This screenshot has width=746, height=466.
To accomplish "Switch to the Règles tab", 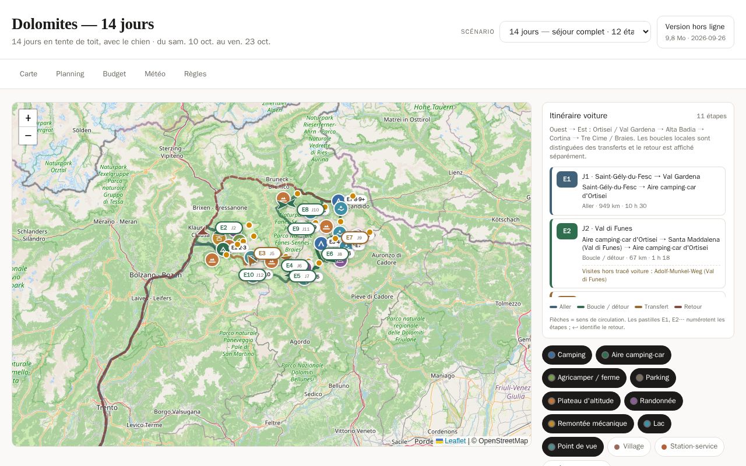I will pyautogui.click(x=195, y=74).
